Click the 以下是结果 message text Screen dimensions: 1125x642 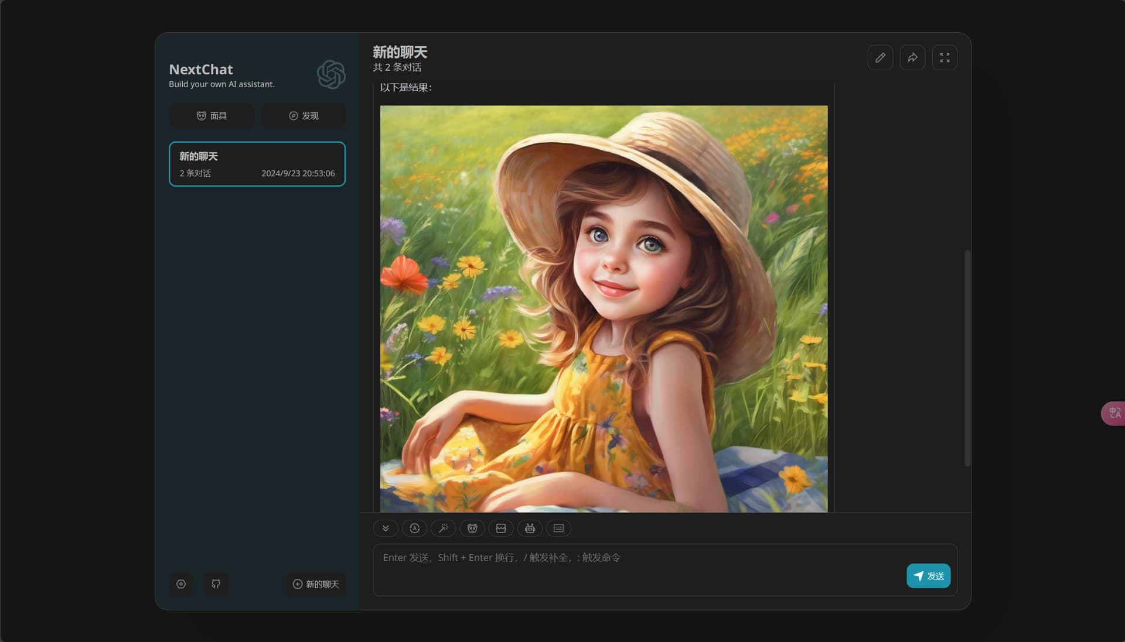point(406,88)
